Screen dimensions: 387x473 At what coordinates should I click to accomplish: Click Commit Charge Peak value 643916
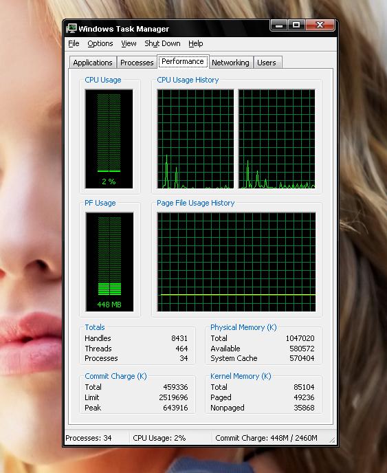pos(175,408)
